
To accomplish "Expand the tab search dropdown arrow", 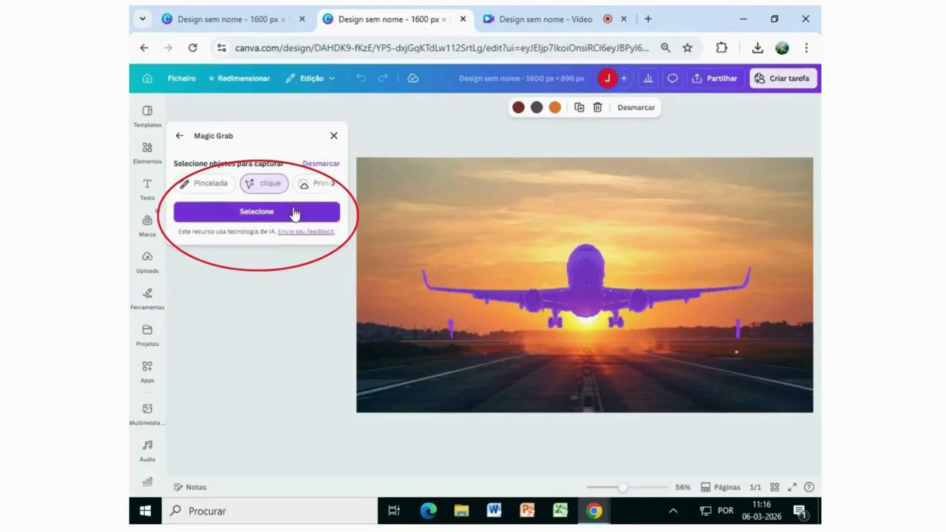I will click(x=143, y=19).
